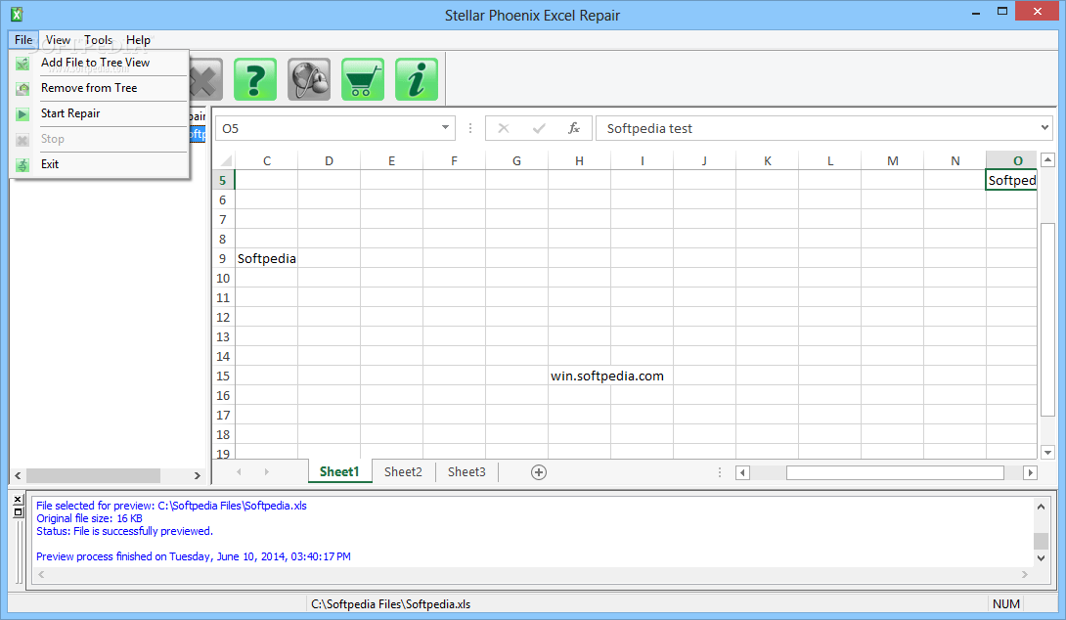Switch to Sheet1 tab

339,471
